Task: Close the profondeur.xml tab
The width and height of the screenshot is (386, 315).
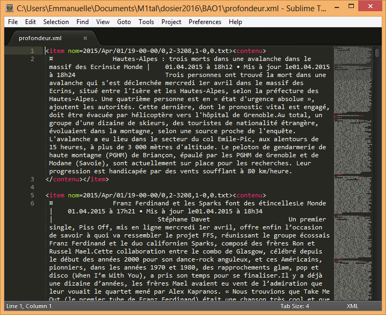Action: pyautogui.click(x=85, y=38)
